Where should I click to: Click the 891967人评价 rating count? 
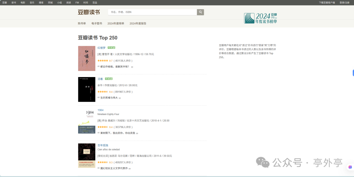point(123,92)
